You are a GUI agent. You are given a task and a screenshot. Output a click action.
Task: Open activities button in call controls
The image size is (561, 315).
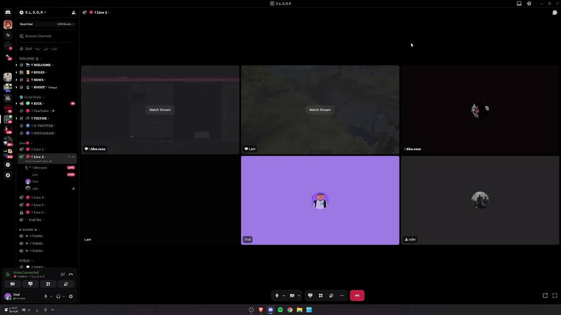[320, 296]
